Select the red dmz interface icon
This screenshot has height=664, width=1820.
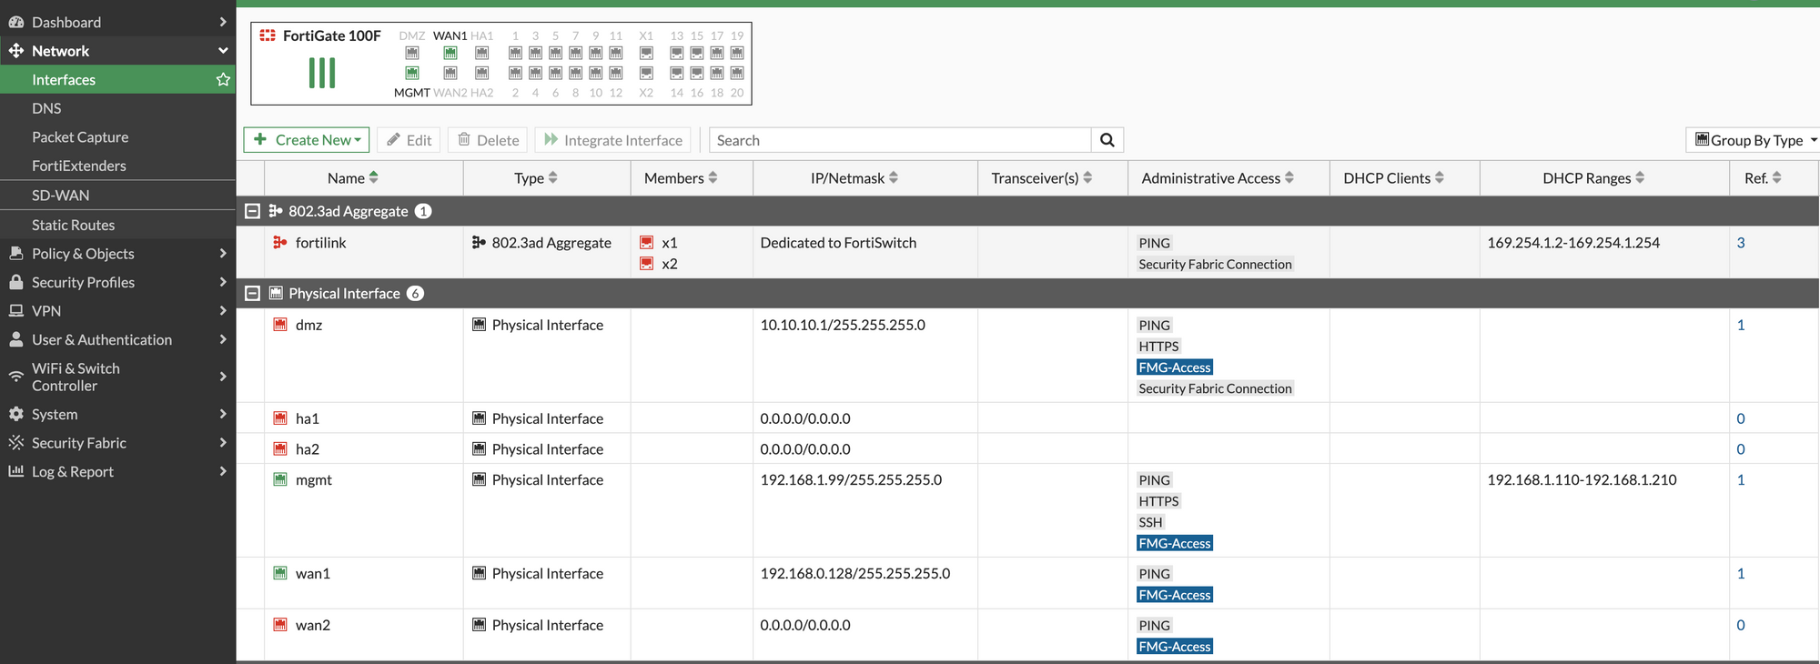tap(280, 325)
